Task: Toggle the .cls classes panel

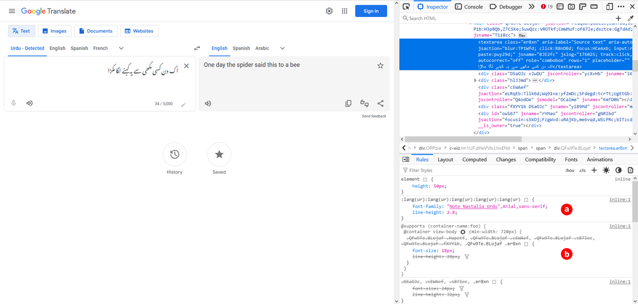Action: (x=582, y=170)
